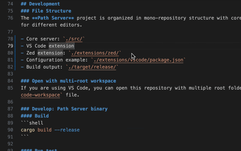Image resolution: width=241 pixels, height=151 pixels.
Task: Click line number 90 in gutter
Action: point(10,130)
